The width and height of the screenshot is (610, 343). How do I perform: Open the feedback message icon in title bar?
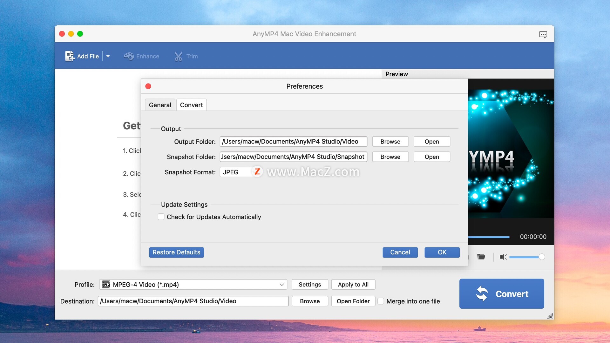tap(543, 34)
